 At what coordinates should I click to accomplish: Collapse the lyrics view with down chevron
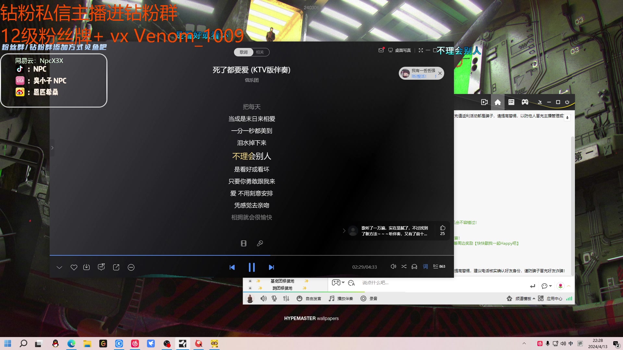tap(59, 267)
